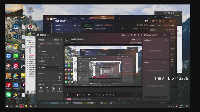Screen dimensions: 200x112
Task: Open 福袋 lucky bag interaction
Action: click(59, 78)
